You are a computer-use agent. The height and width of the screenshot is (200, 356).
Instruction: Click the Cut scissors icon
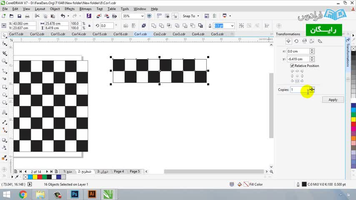[37, 16]
